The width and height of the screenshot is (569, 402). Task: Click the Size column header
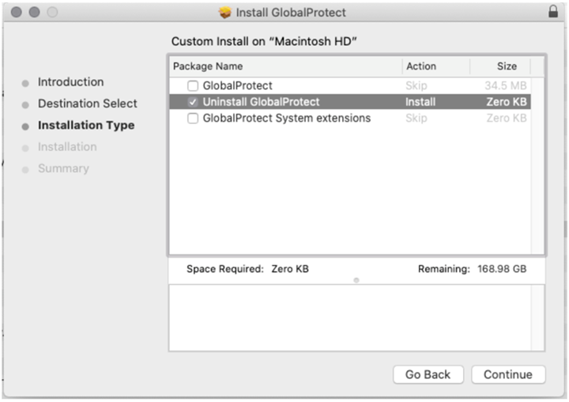pos(507,66)
